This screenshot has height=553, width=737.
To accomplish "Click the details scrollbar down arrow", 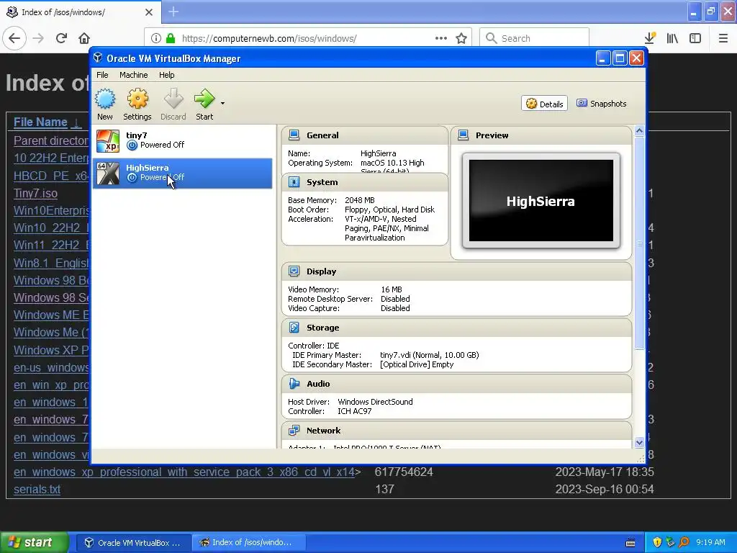I will (639, 442).
